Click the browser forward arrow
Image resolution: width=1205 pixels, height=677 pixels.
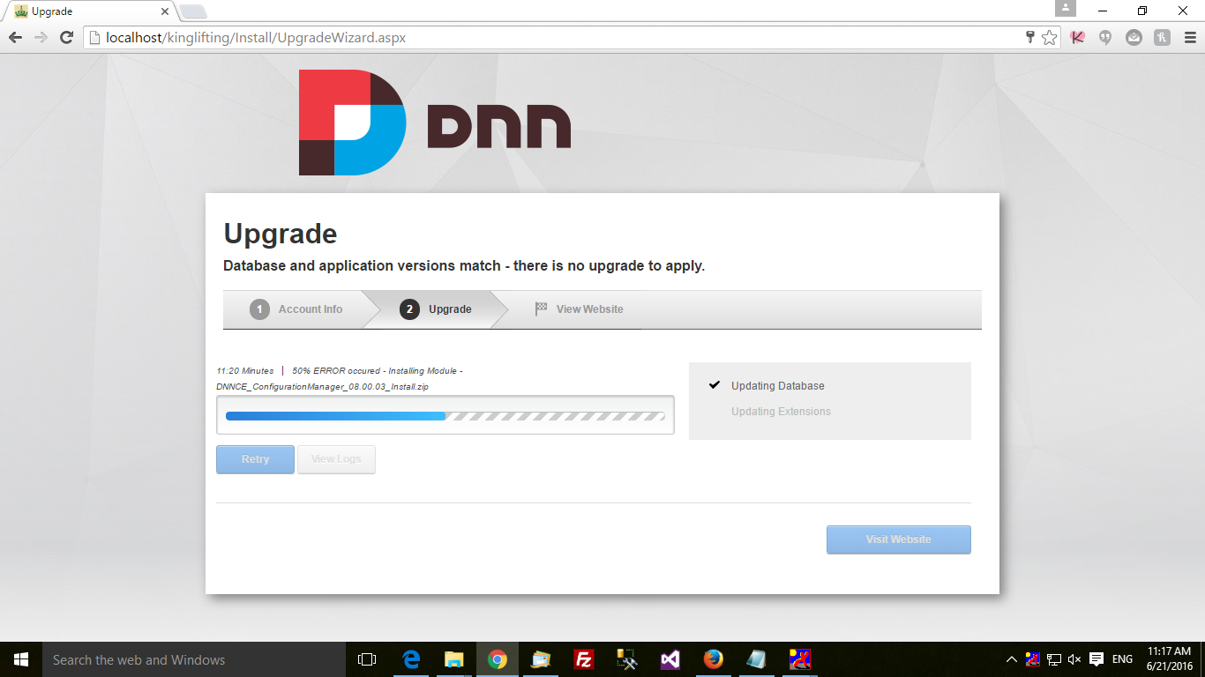41,38
